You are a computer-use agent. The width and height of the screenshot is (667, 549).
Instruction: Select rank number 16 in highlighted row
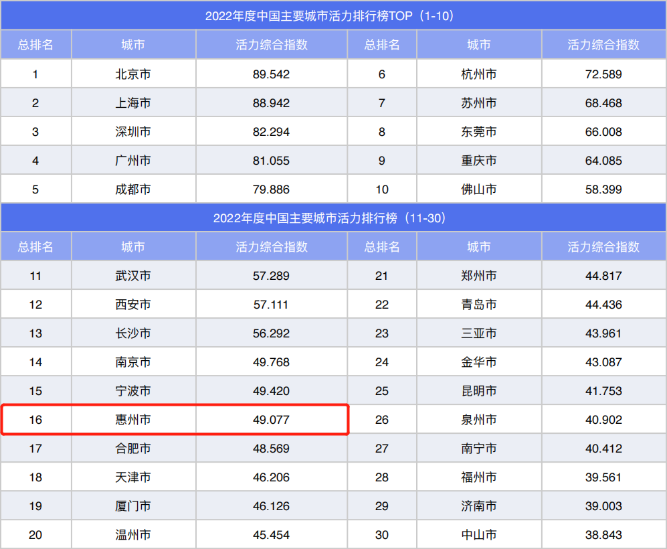coord(35,420)
